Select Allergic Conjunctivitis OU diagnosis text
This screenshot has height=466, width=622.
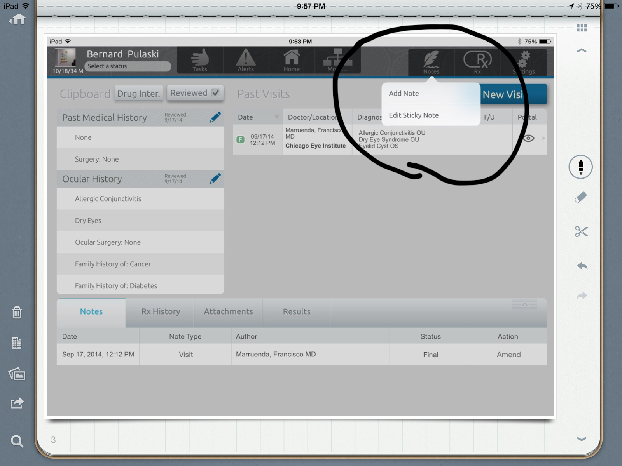[392, 133]
